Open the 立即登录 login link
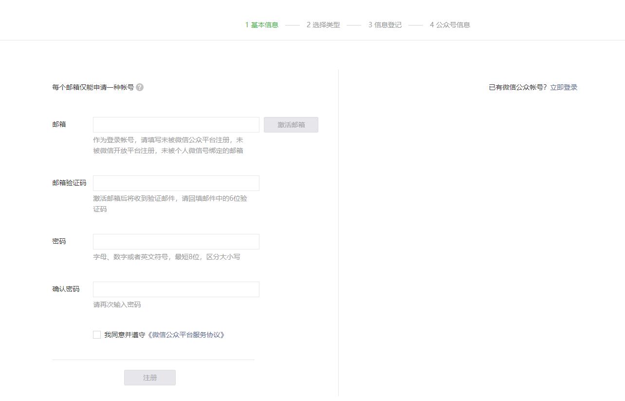625x401 pixels. (564, 87)
